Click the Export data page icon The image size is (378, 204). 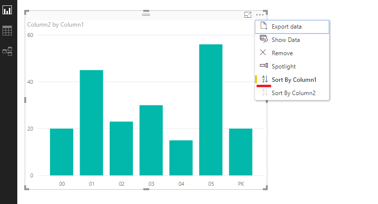click(x=263, y=26)
